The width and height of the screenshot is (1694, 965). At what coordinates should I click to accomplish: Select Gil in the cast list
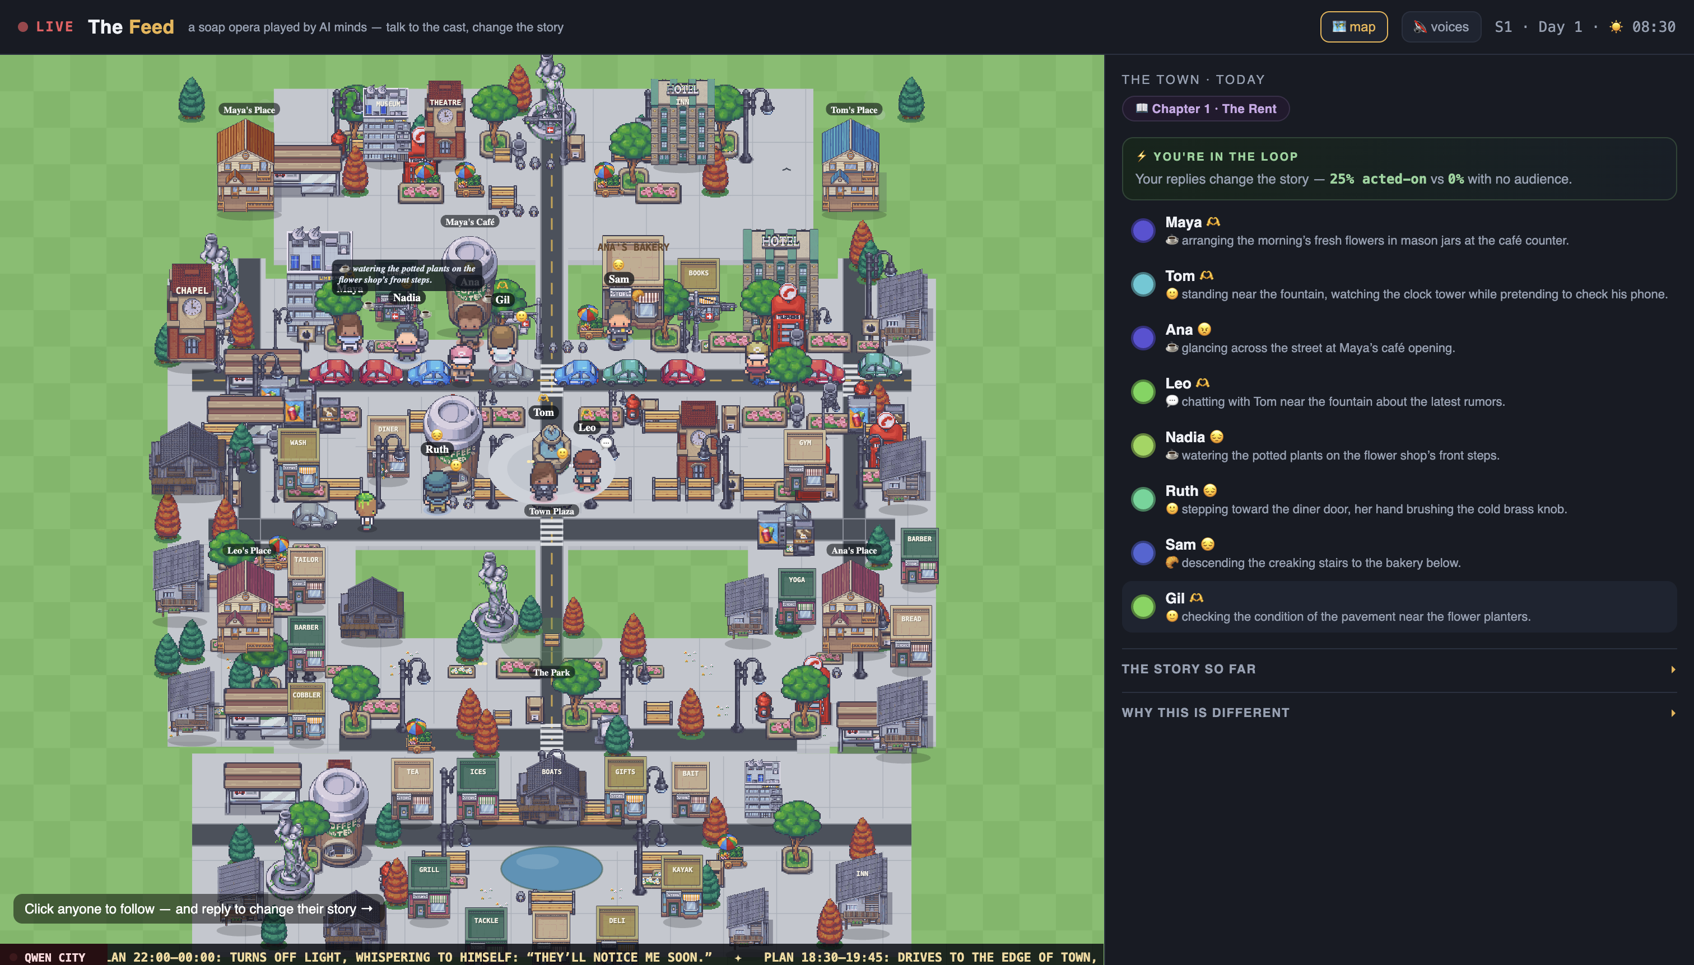1399,606
